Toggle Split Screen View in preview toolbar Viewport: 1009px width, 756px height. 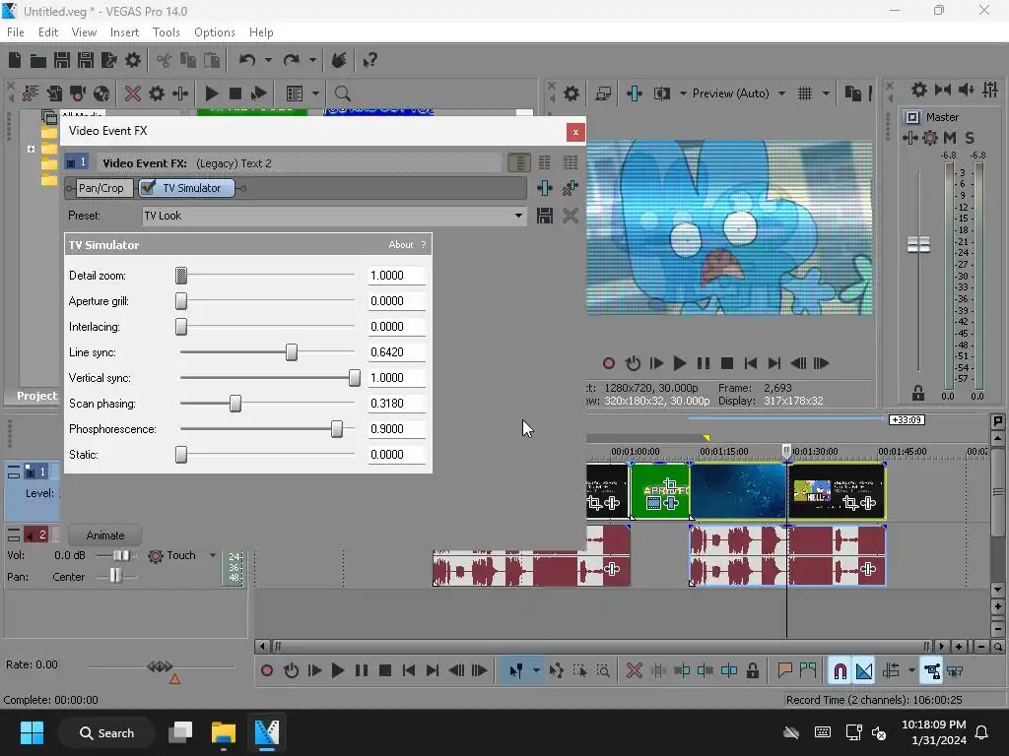coord(661,94)
